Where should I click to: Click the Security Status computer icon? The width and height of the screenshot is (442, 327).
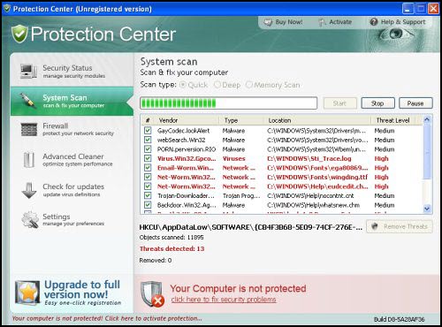(28, 72)
